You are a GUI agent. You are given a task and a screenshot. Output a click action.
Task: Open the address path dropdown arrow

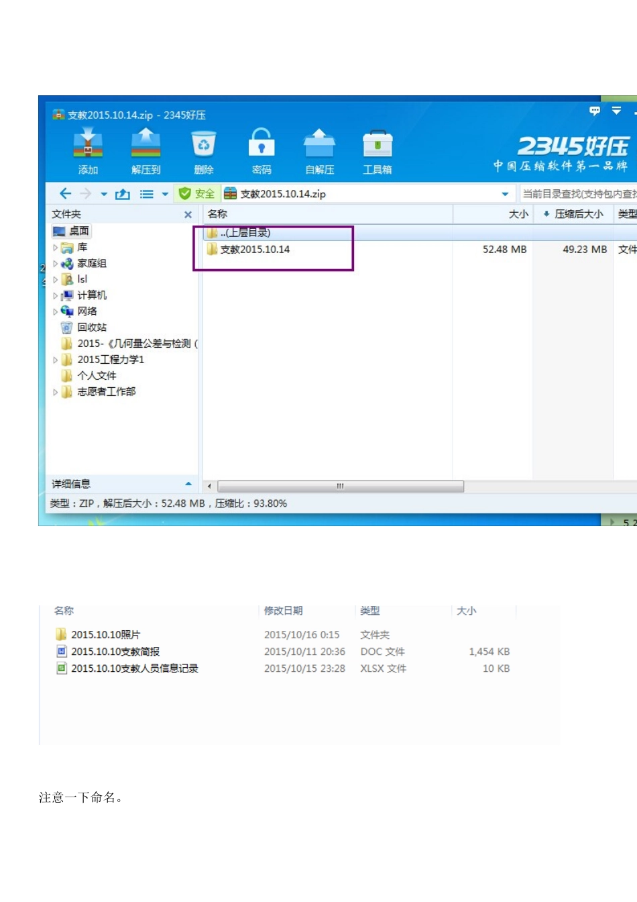click(x=505, y=195)
